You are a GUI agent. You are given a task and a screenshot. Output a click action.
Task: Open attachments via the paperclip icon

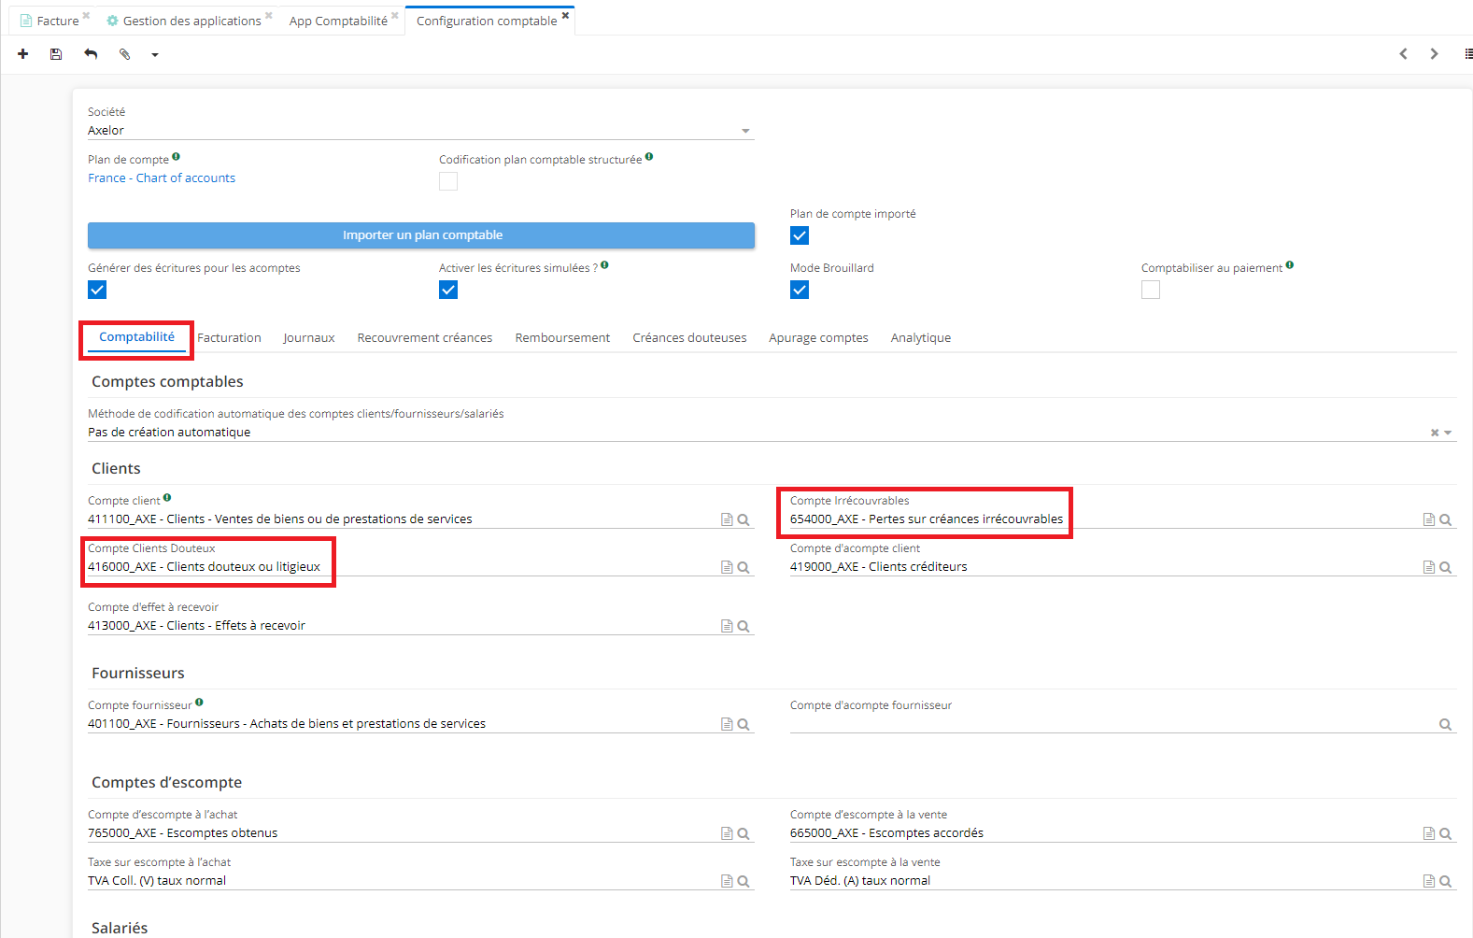pos(124,54)
